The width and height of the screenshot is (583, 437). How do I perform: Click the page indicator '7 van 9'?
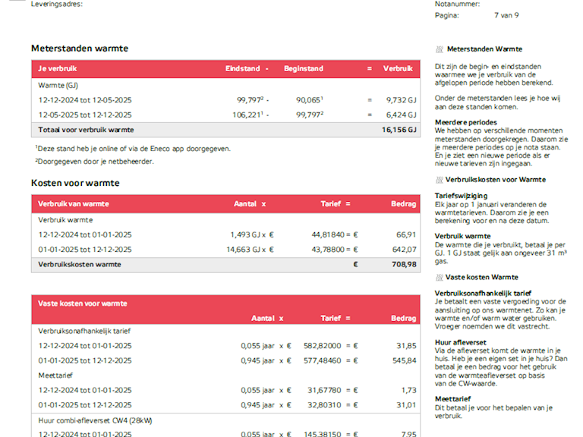506,15
